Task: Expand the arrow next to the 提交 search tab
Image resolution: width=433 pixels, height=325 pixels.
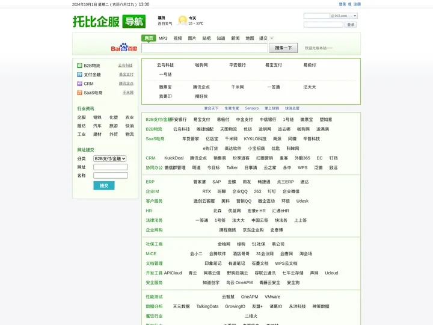Action: tap(271, 38)
